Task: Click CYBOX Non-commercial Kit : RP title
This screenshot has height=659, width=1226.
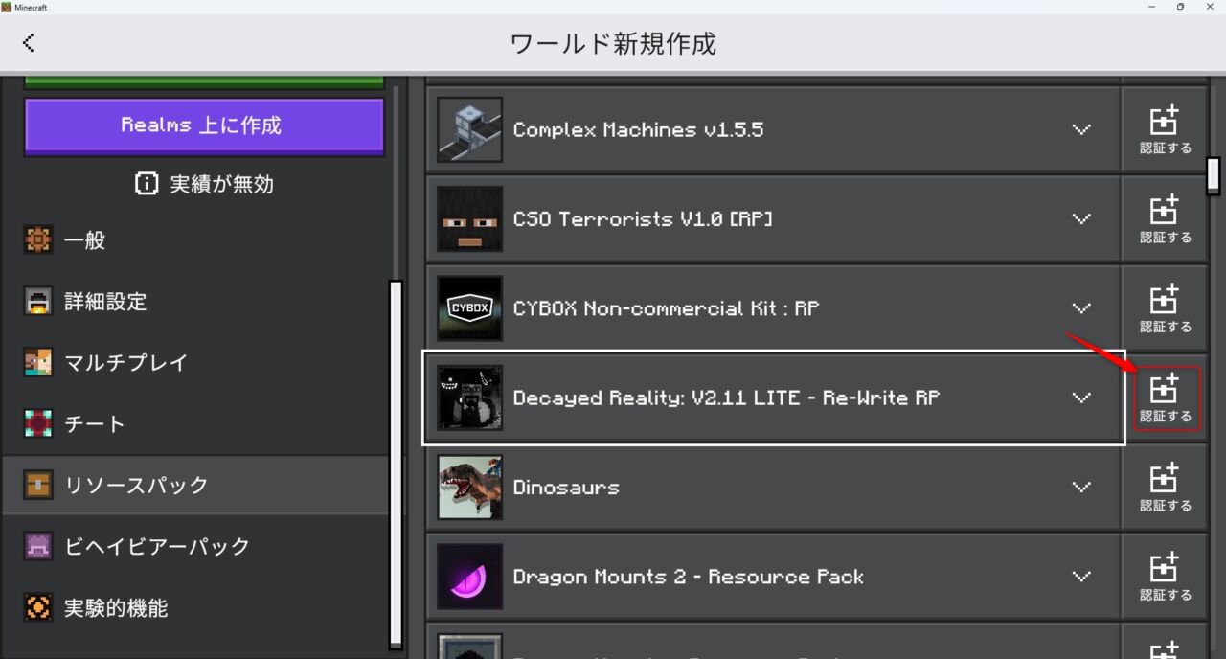Action: click(666, 308)
